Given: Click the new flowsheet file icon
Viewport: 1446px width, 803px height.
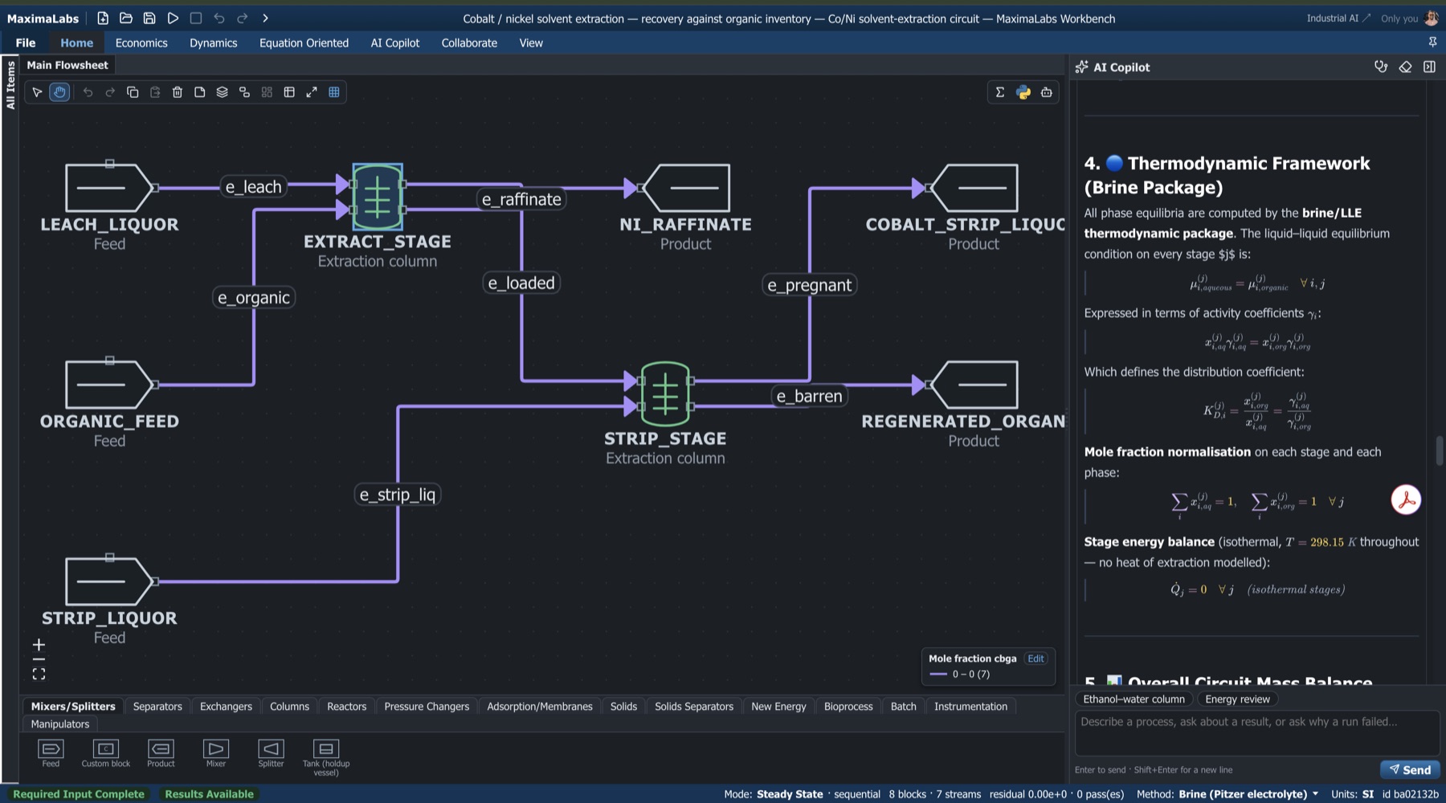Looking at the screenshot, I should [x=103, y=18].
